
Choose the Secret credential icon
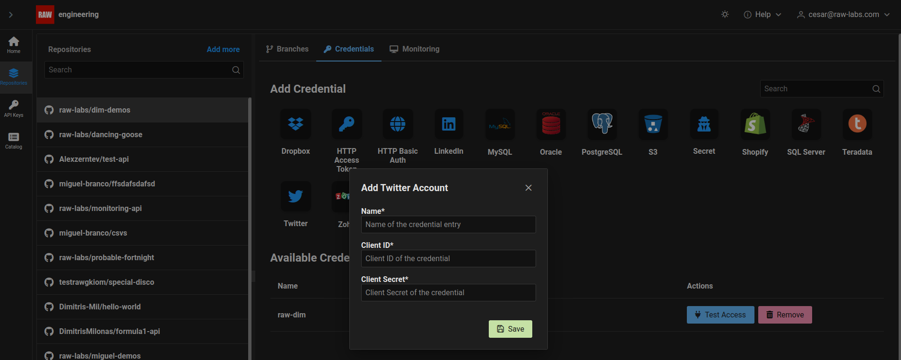click(704, 124)
